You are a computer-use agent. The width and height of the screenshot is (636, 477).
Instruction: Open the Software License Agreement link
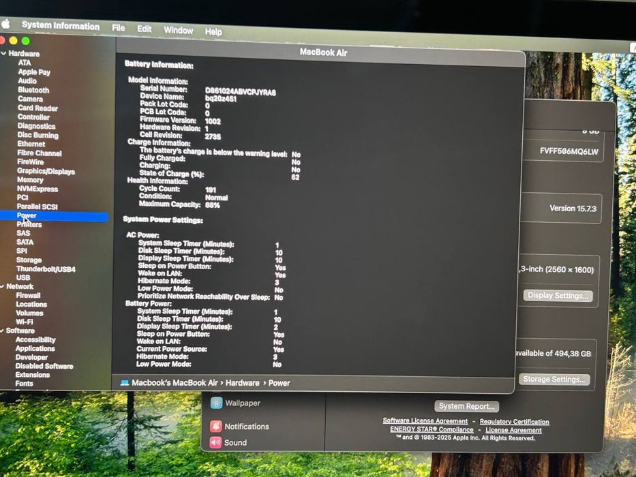425,421
